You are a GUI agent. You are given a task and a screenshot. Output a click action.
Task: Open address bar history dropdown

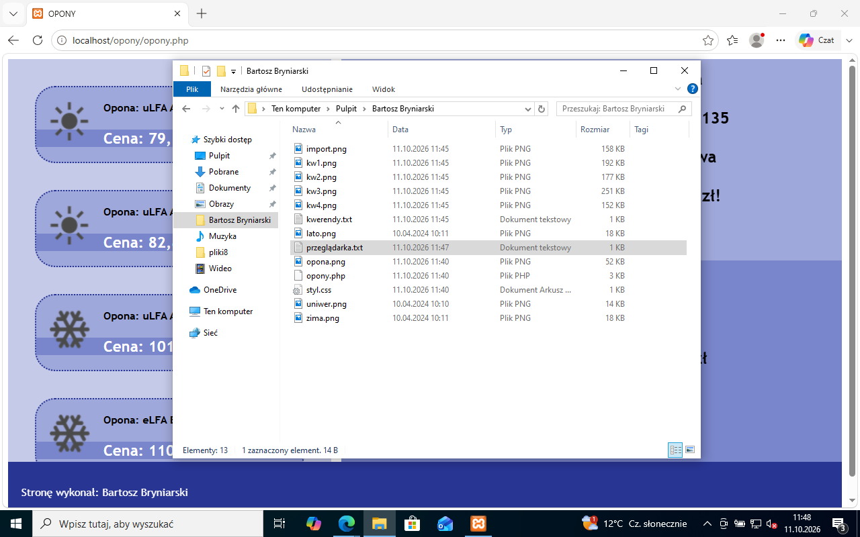click(528, 109)
